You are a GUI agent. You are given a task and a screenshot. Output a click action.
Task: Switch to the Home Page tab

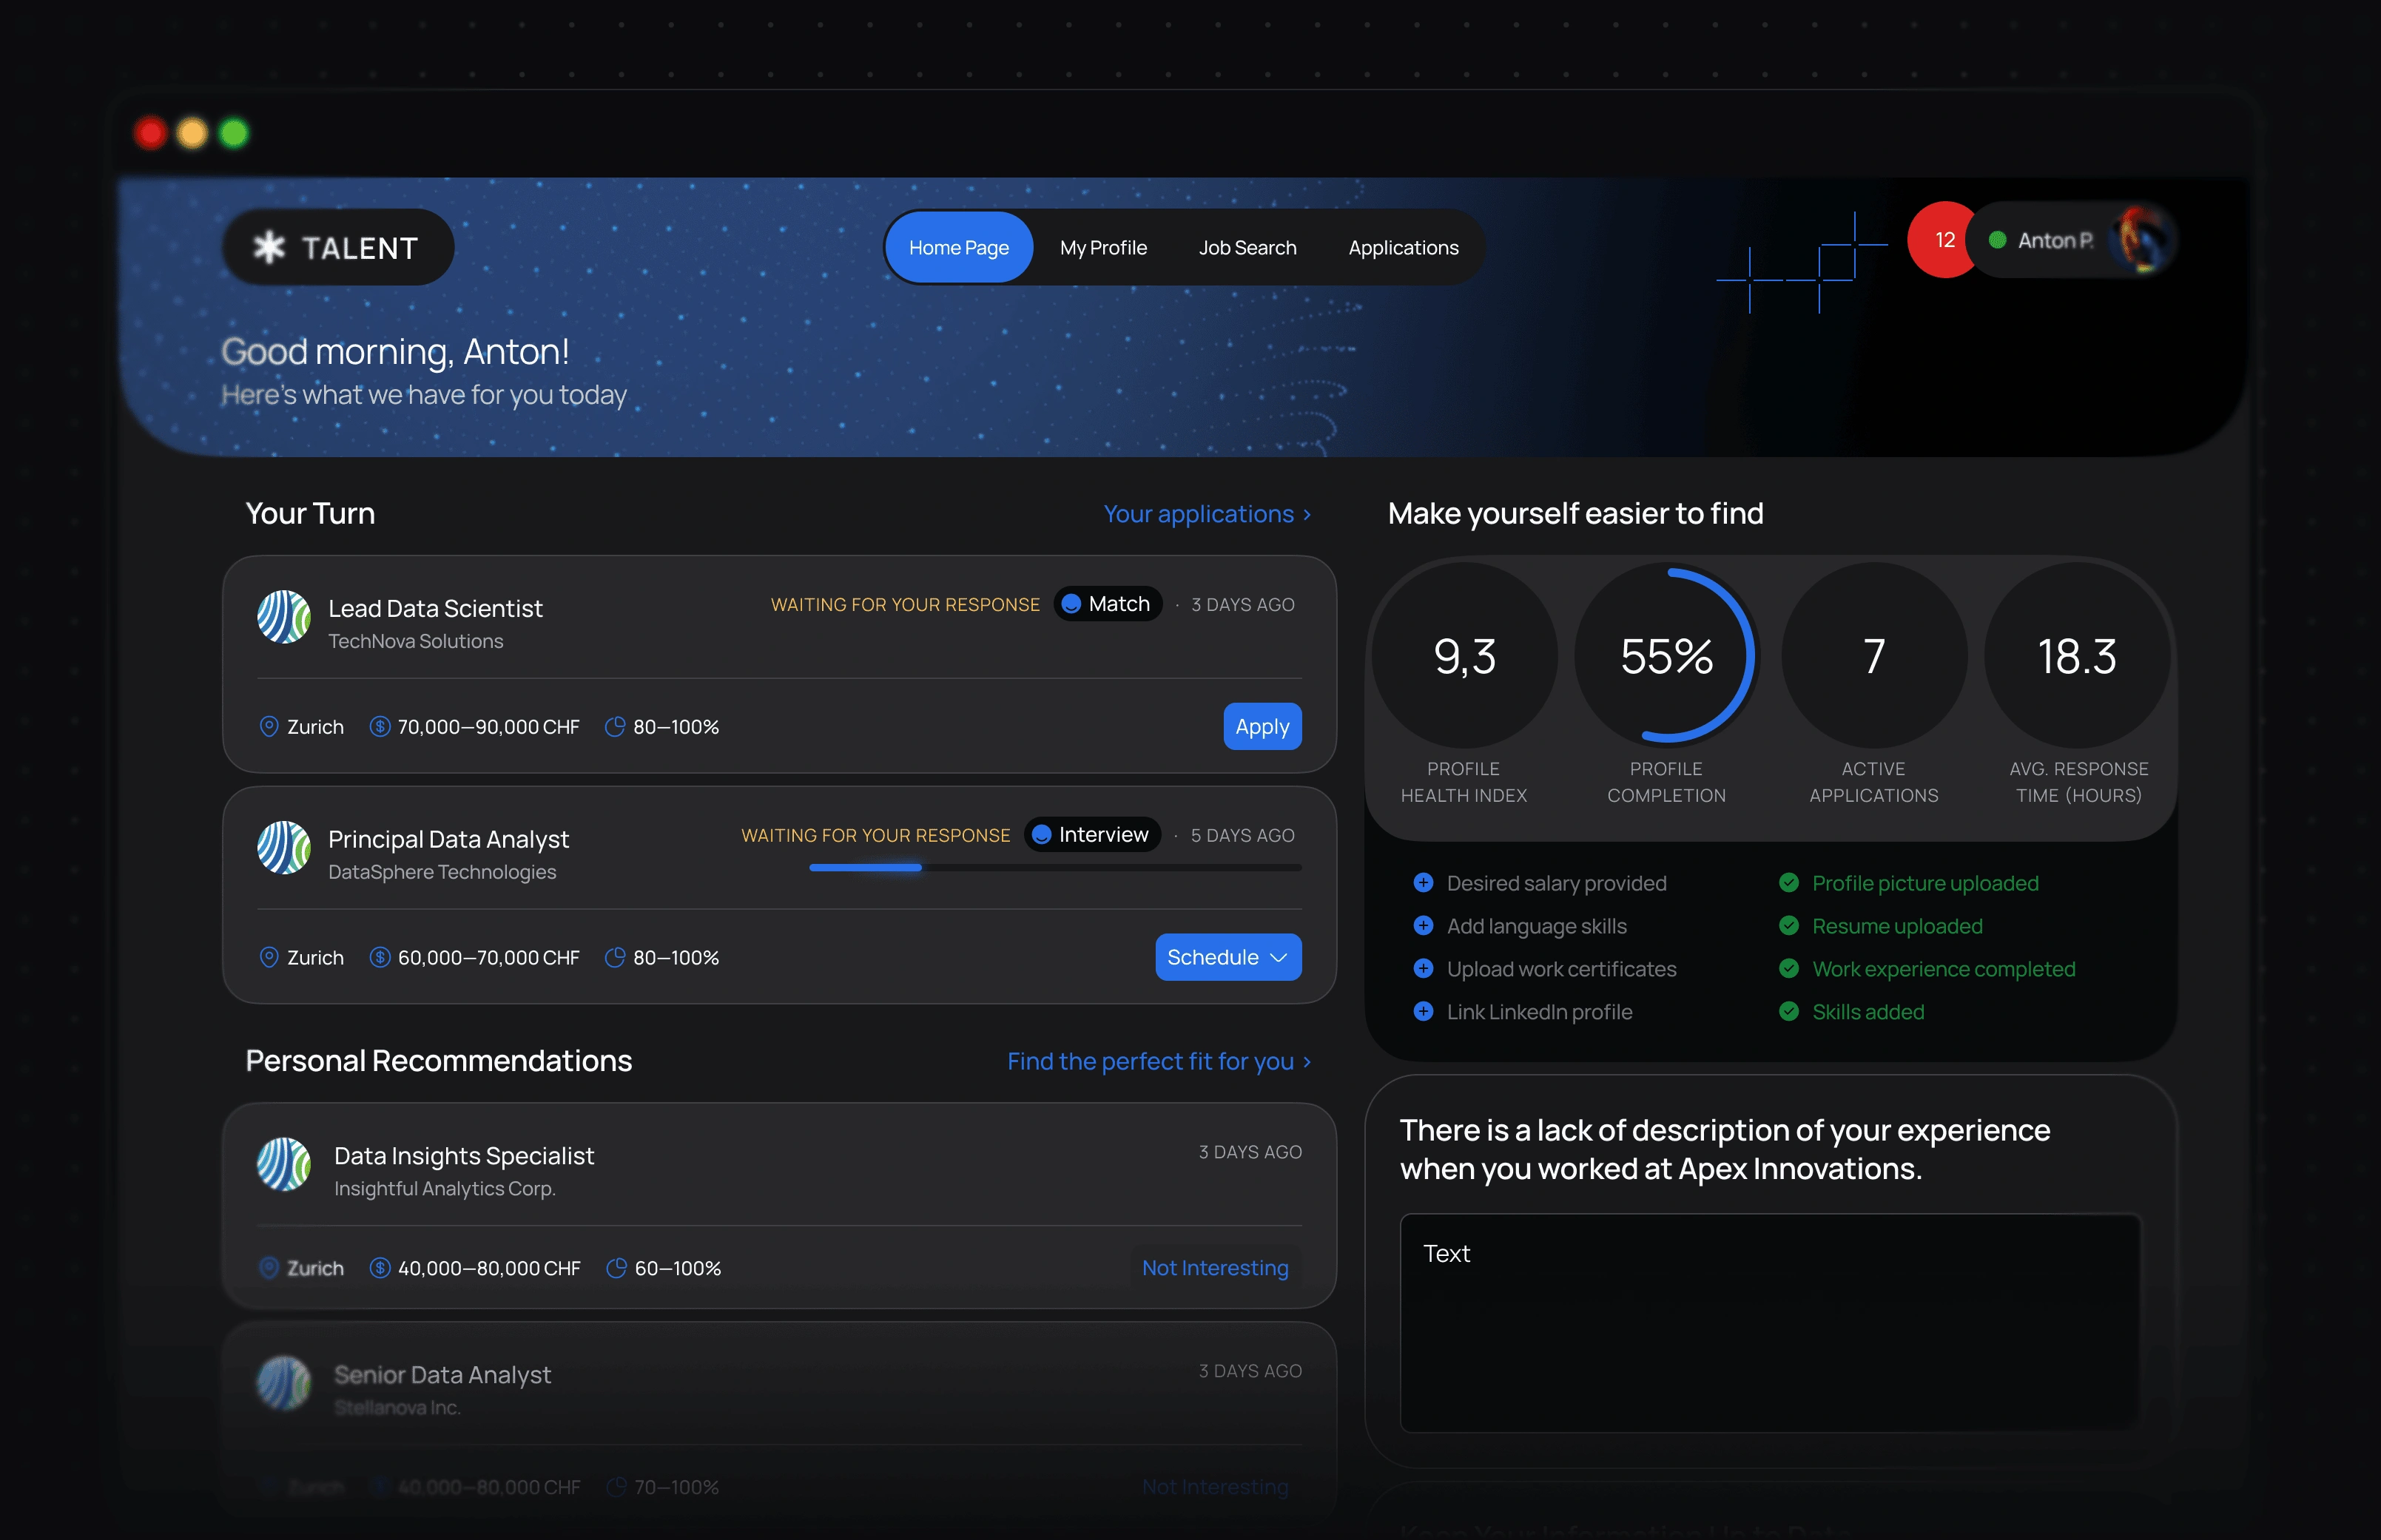point(959,247)
